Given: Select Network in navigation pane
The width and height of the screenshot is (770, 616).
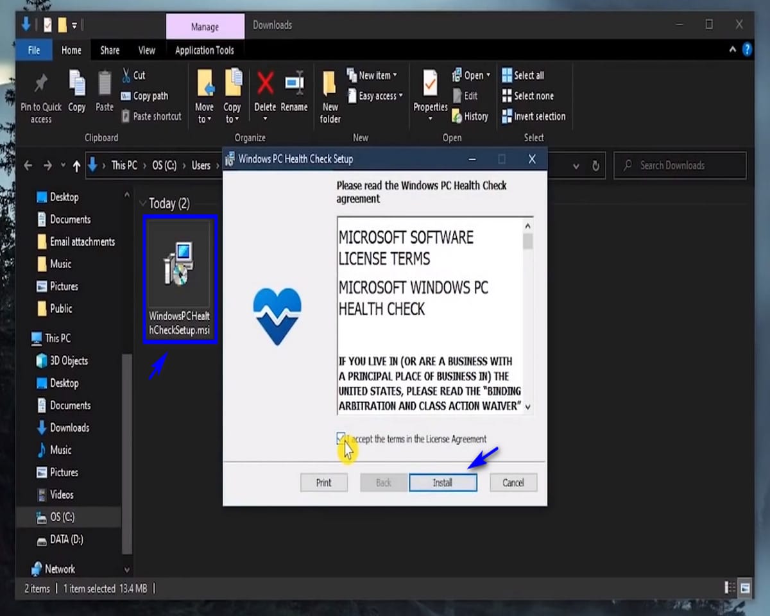Looking at the screenshot, I should 53,569.
